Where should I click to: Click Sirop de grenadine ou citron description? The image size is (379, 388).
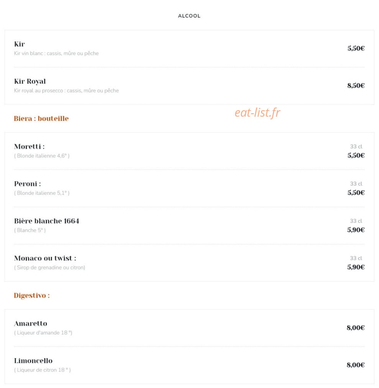(x=49, y=267)
